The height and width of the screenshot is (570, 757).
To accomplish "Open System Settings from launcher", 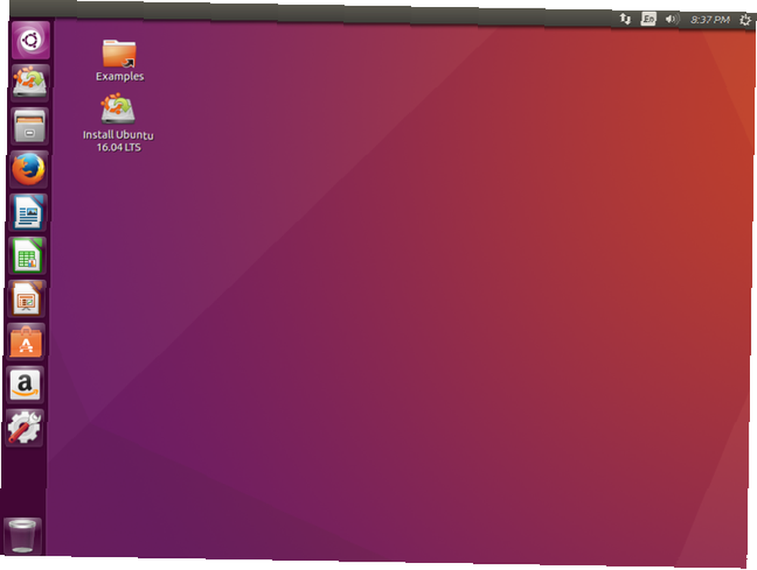I will 25,427.
